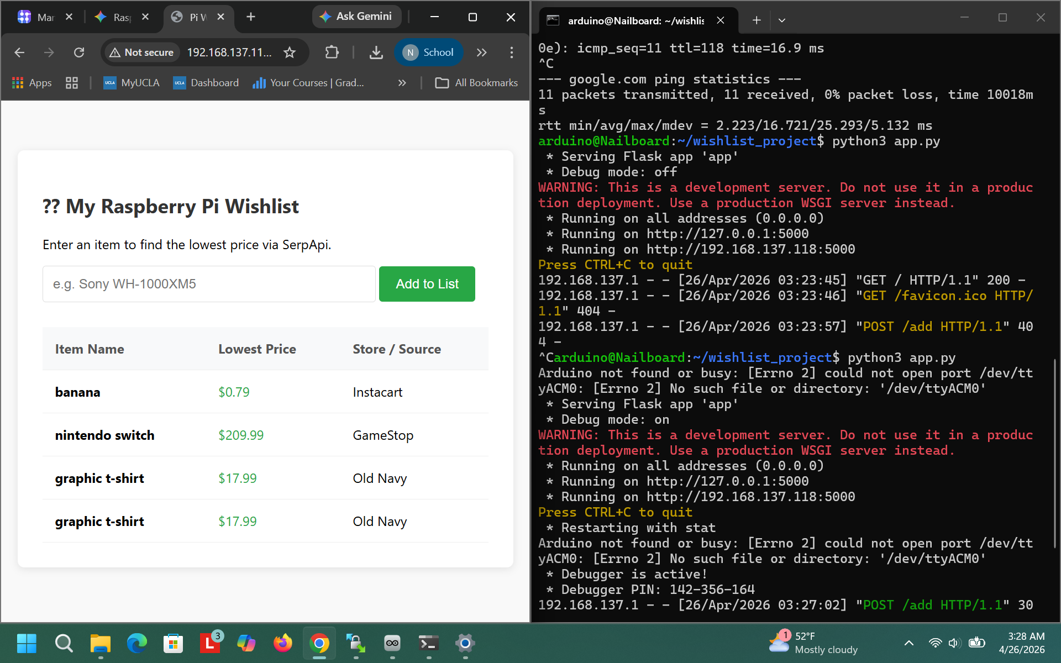
Task: Click the Add to List button
Action: [x=427, y=284]
